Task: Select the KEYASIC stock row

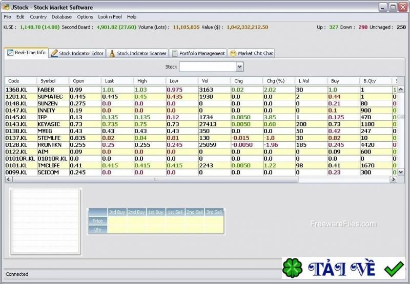Action: coord(201,124)
